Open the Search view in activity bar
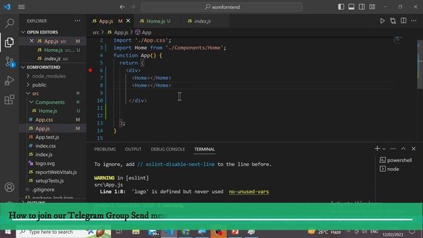The image size is (423, 238). tap(10, 23)
